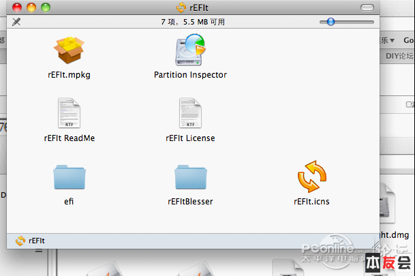
Task: Minimize the rEFIt window with yellow button
Action: tap(31, 7)
